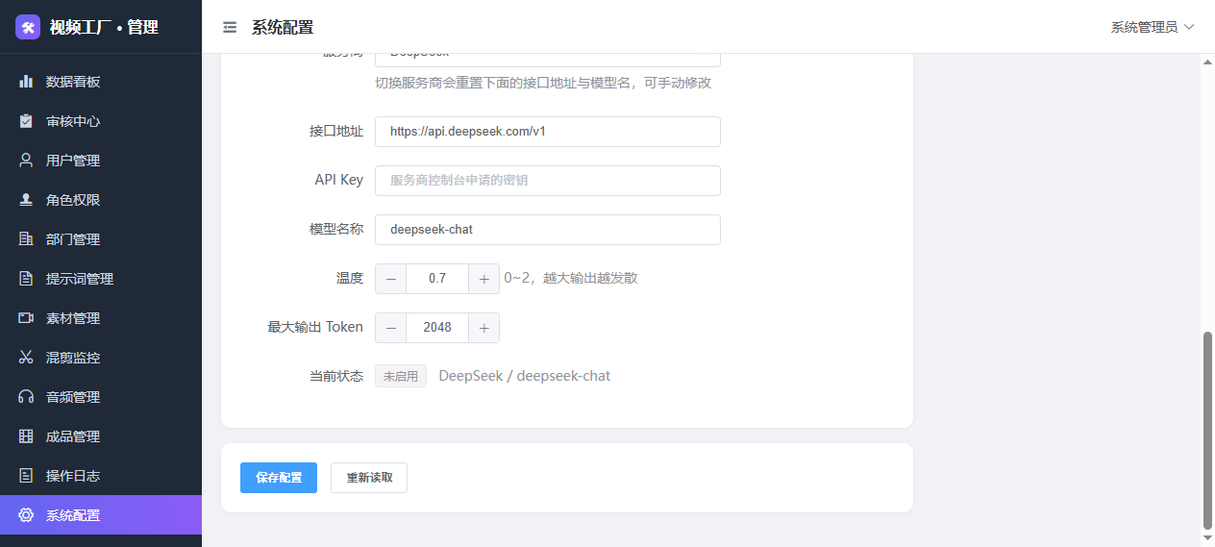Screen dimensions: 1215x547
Task: Click the 音频管理 headphones icon
Action: point(26,397)
